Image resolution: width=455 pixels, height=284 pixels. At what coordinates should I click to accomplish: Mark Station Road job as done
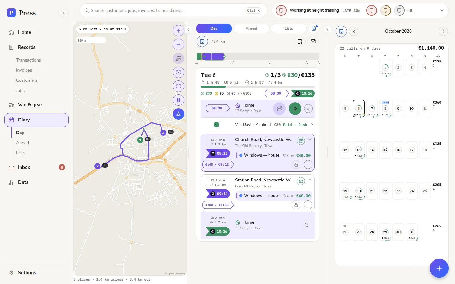308,205
